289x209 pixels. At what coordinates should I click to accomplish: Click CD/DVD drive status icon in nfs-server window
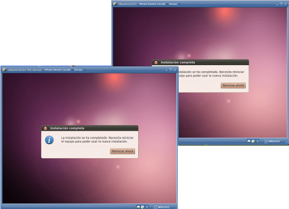(143, 207)
